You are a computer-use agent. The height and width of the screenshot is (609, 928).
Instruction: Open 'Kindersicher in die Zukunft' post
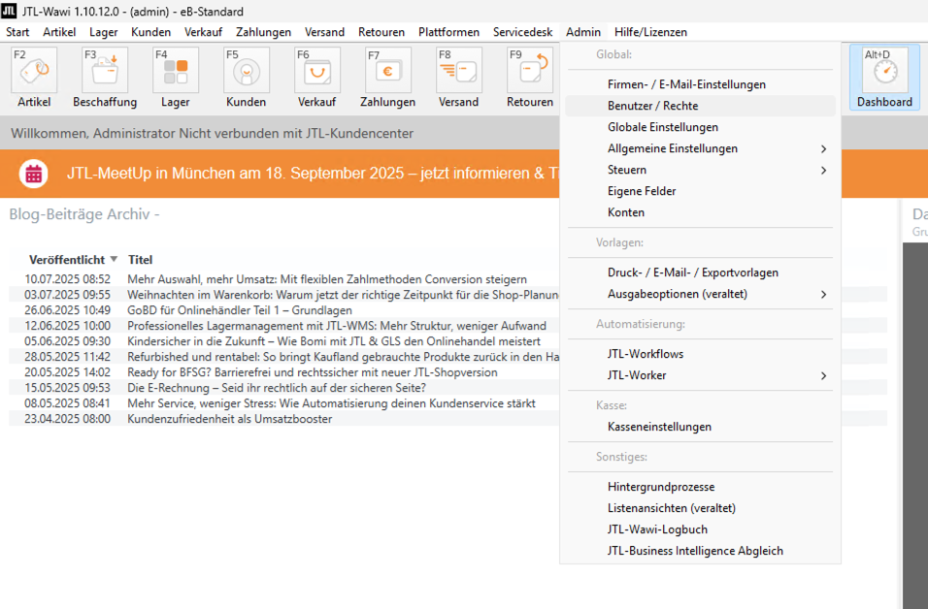pyautogui.click(x=334, y=341)
